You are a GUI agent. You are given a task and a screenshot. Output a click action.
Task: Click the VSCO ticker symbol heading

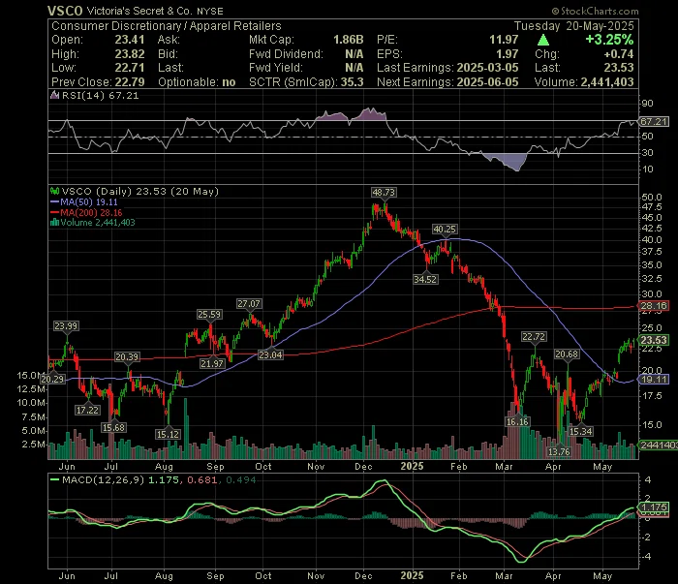(x=65, y=11)
